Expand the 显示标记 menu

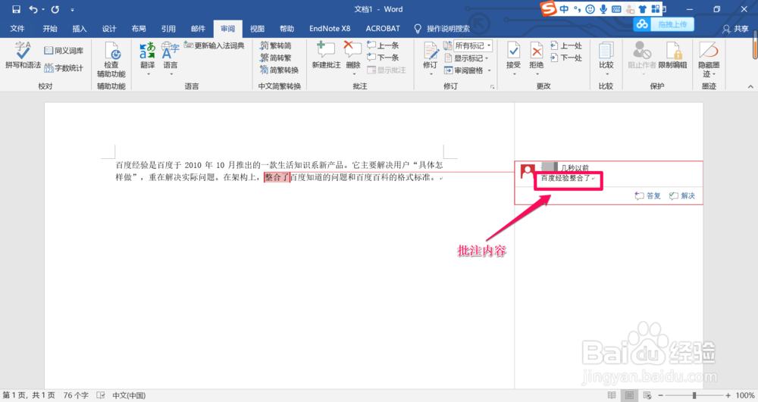[x=466, y=58]
